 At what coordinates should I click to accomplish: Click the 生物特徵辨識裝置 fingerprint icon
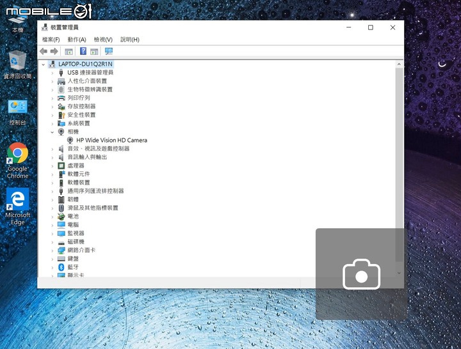coord(61,89)
